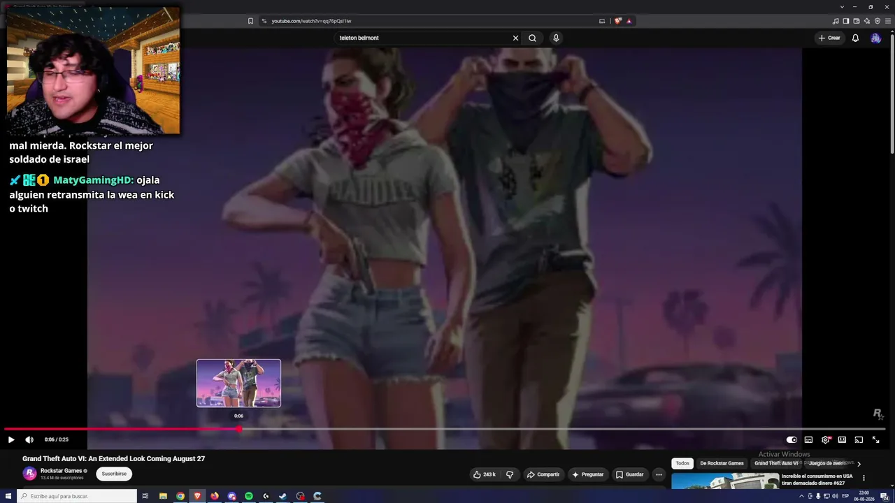Open the YouTube account avatar menu
This screenshot has height=503, width=895.
tap(875, 38)
